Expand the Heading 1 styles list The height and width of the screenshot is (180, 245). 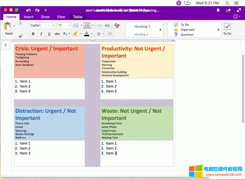coord(161,30)
